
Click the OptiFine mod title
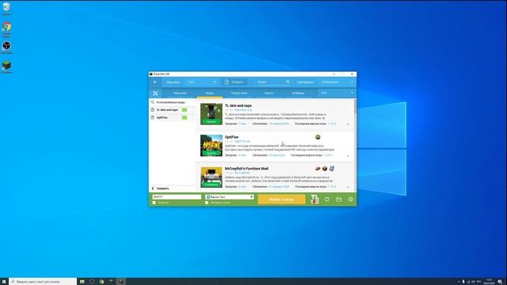pos(231,137)
